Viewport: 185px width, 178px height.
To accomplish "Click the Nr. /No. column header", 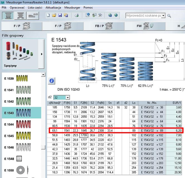I will tap(152, 103).
